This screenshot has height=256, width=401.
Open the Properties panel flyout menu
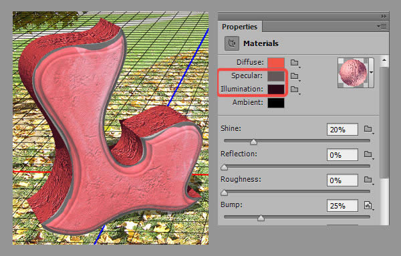pos(382,26)
